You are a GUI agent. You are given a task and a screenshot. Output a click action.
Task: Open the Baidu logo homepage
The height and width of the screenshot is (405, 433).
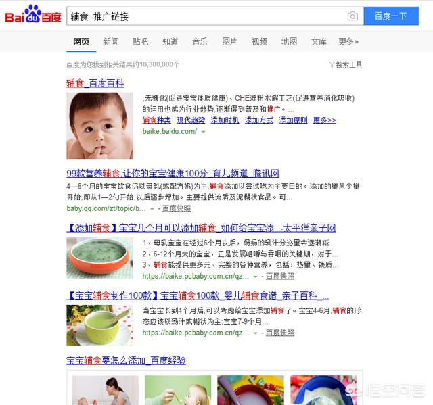33,14
